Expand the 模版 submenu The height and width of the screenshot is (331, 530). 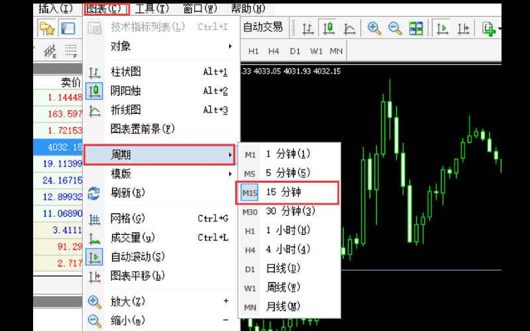click(x=161, y=174)
